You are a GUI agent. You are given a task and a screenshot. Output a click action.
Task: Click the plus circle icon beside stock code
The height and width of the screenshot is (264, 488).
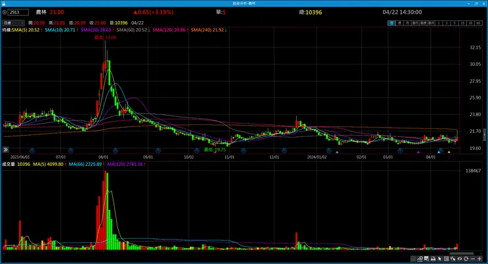point(4,12)
